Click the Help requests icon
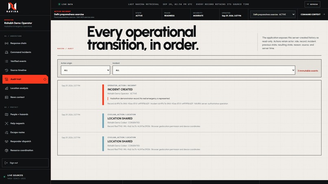 (7, 123)
